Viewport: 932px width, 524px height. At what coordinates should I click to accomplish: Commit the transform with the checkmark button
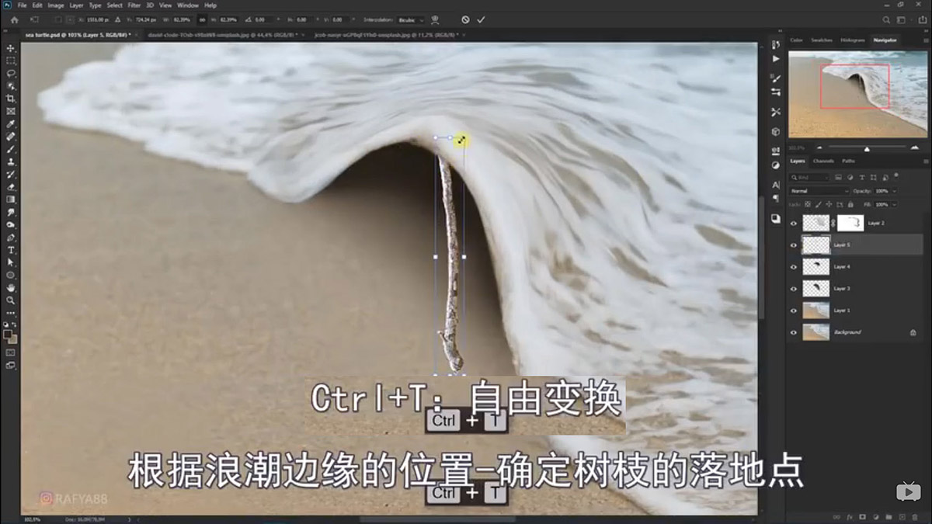480,21
